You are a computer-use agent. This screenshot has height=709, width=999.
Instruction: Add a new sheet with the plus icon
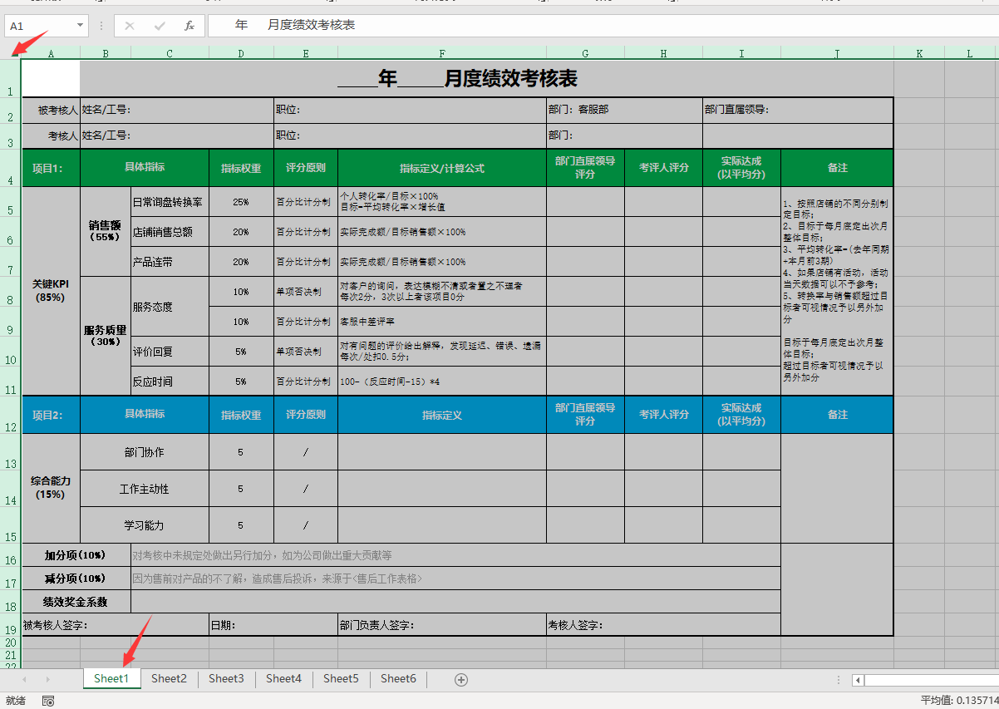pyautogui.click(x=461, y=679)
